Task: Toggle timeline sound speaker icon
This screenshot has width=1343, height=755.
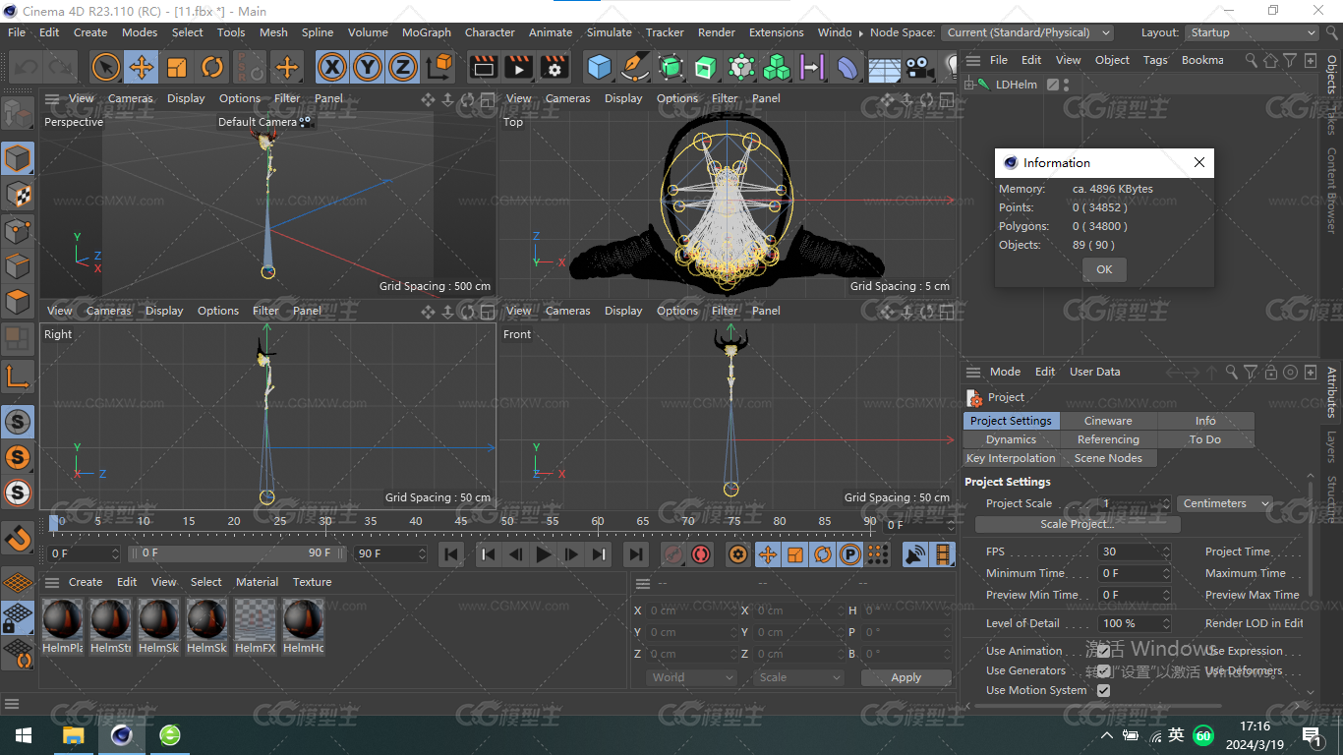Action: pyautogui.click(x=915, y=554)
